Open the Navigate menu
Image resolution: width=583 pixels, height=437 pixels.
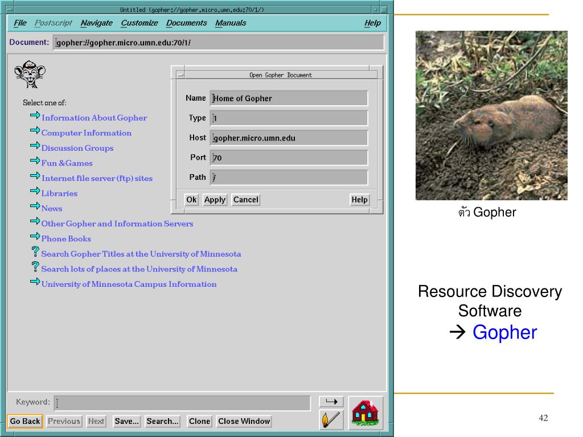point(97,23)
